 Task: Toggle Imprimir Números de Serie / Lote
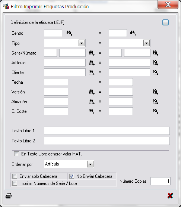coord(15,183)
